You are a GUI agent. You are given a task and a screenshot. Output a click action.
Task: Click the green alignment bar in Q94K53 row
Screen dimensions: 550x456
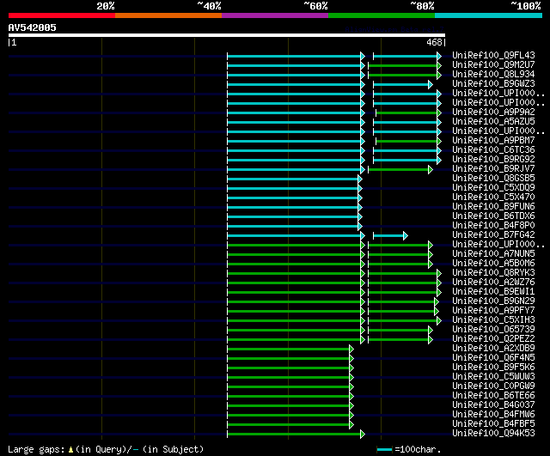click(x=296, y=435)
